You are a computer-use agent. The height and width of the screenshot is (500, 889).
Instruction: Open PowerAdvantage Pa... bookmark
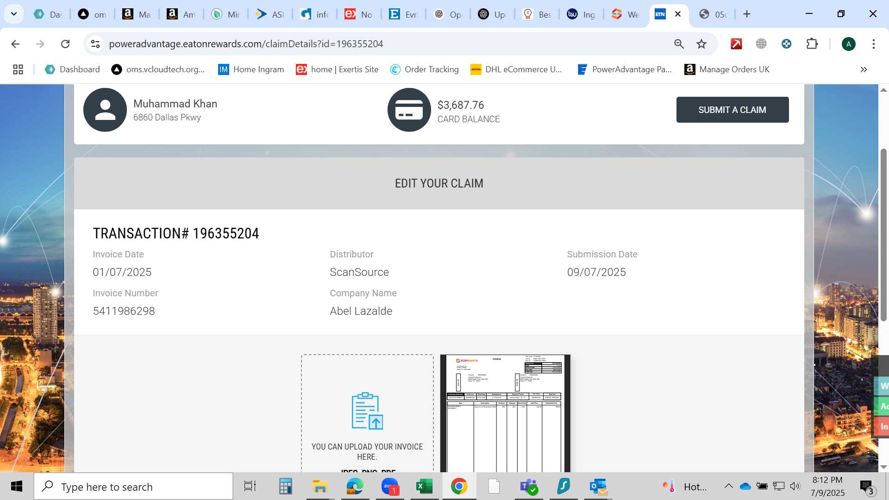[625, 69]
